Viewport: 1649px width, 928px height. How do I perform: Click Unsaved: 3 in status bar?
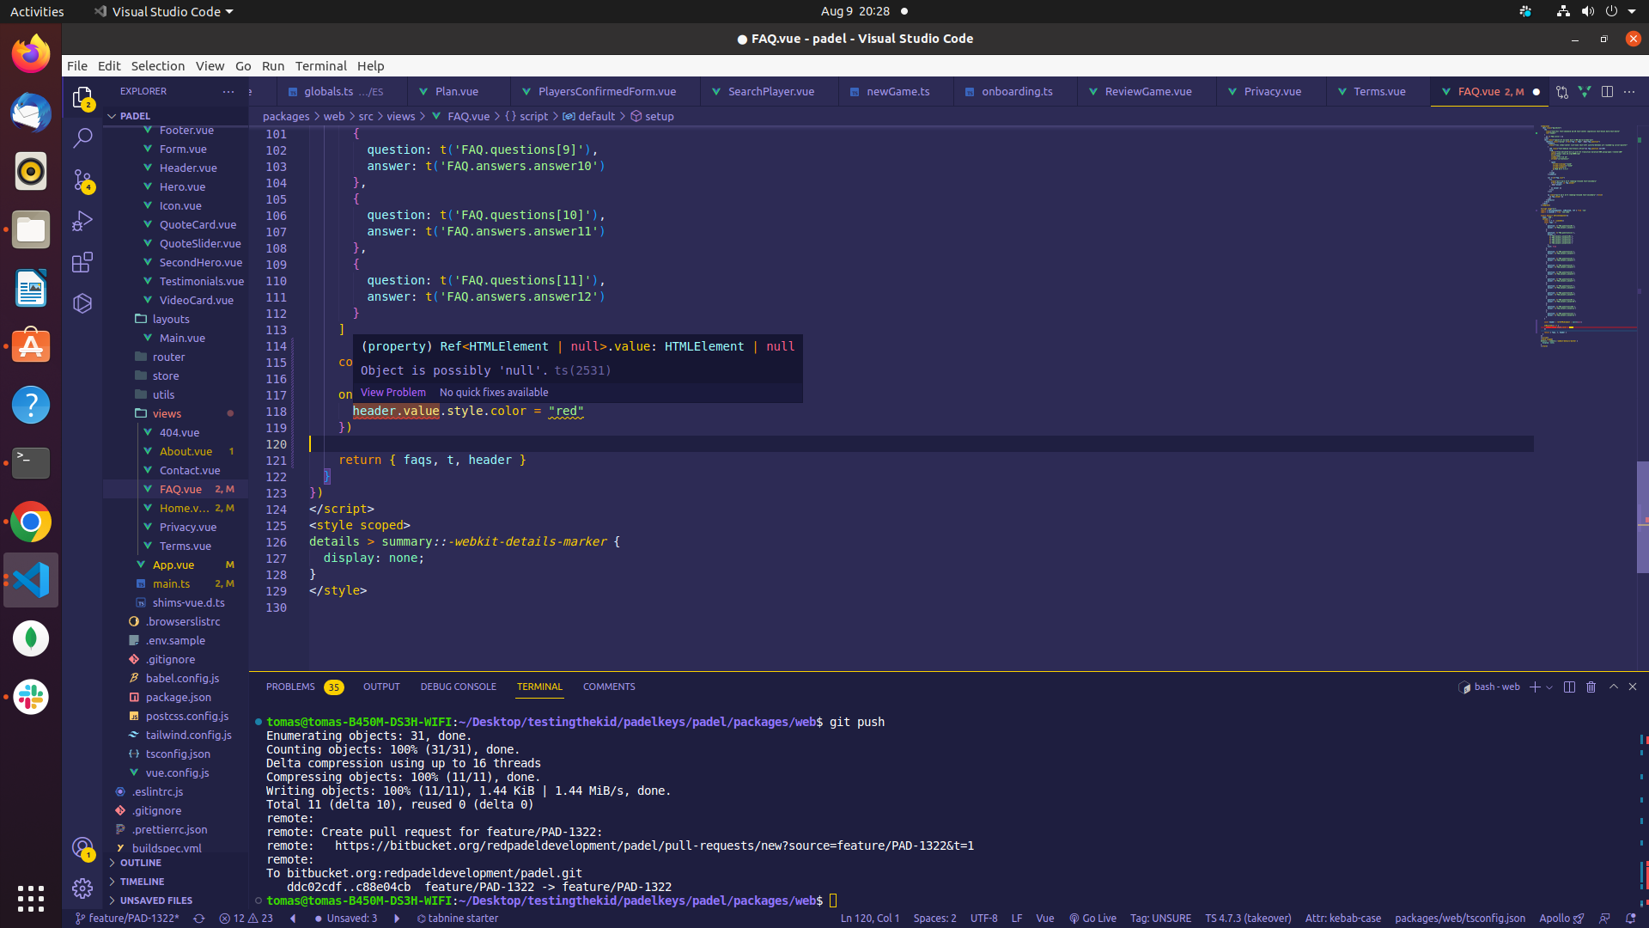(345, 918)
